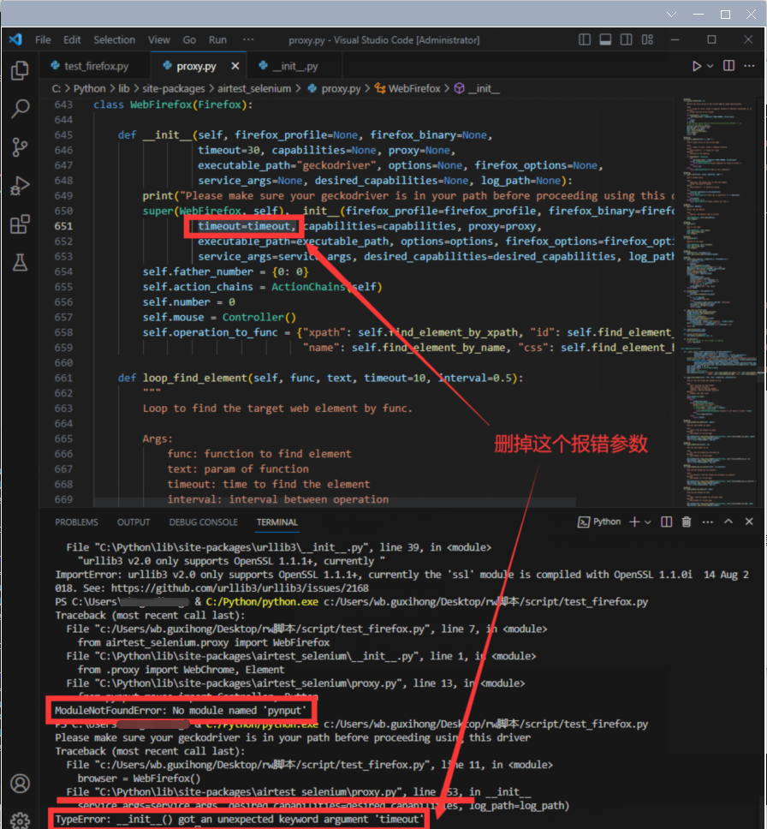Select the Python terminal profile label
This screenshot has width=767, height=829.
coord(599,522)
